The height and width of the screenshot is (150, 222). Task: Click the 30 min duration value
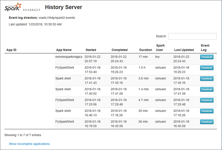coord(143,111)
